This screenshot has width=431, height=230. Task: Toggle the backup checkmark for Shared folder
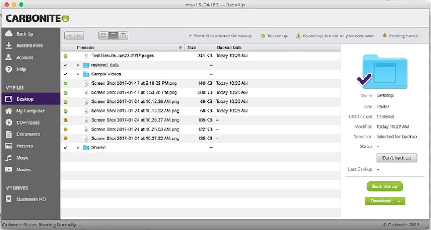[x=66, y=148]
